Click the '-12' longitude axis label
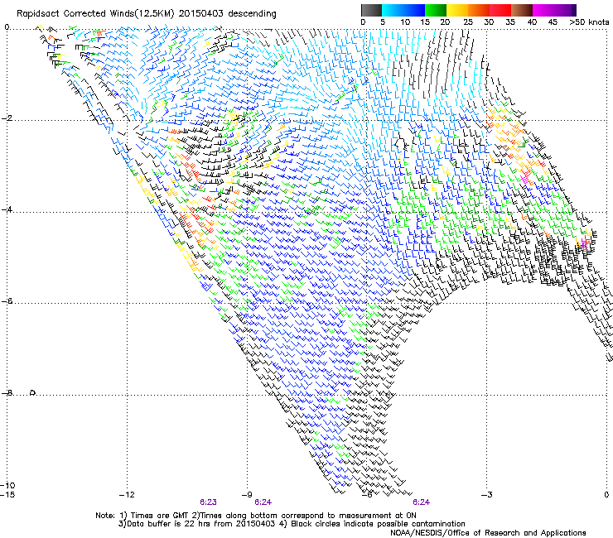The width and height of the screenshot is (613, 538). click(x=127, y=495)
